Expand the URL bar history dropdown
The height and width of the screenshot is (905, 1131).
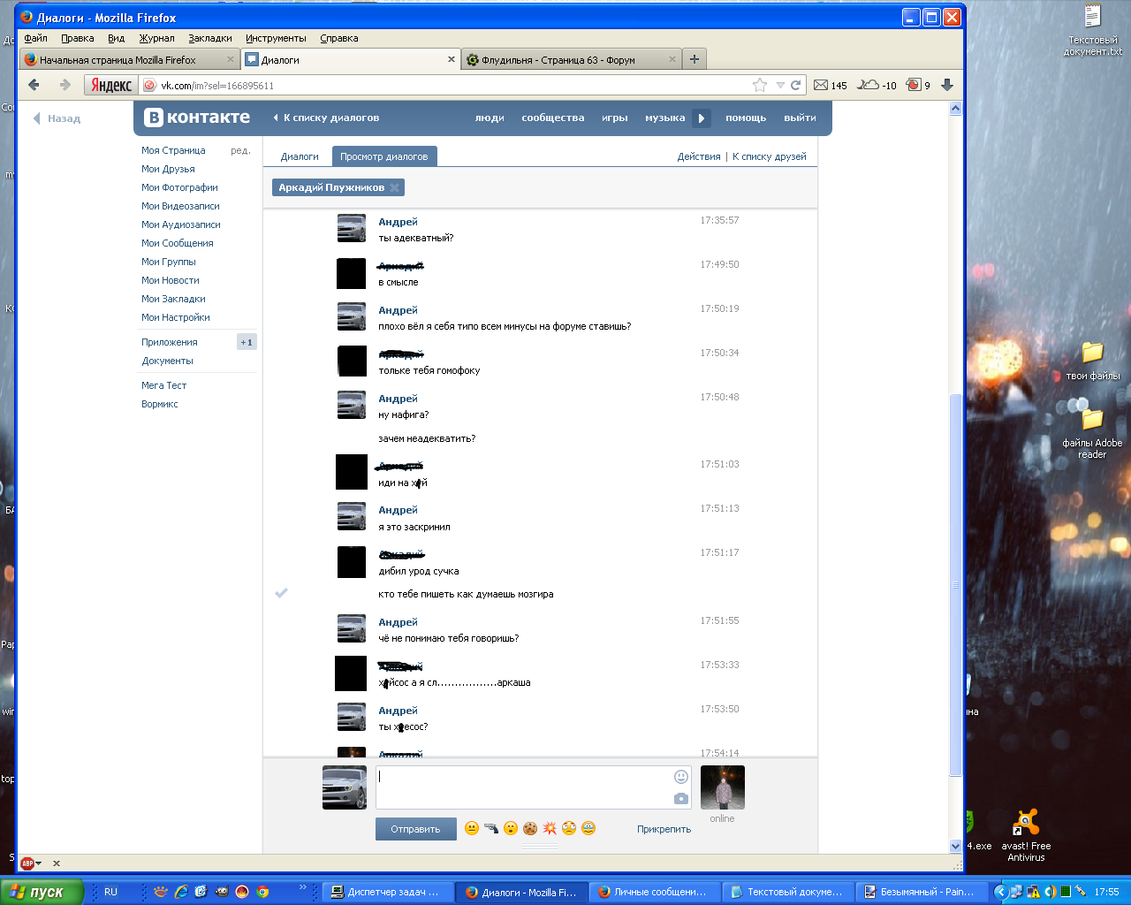click(x=779, y=85)
